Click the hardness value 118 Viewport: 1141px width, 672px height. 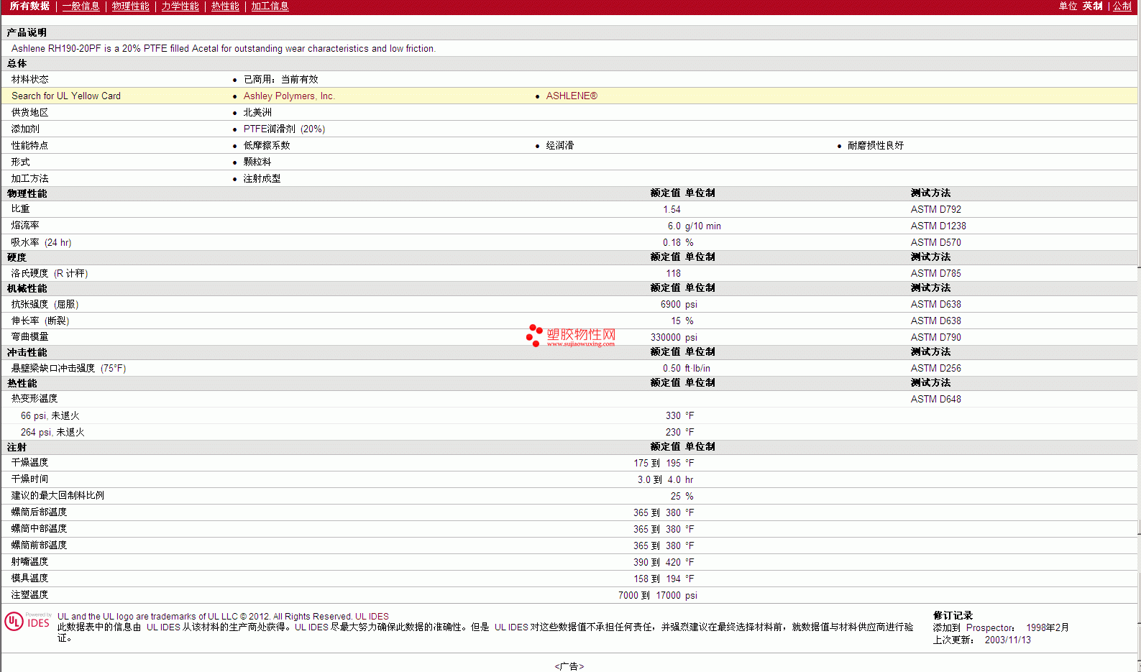(x=673, y=274)
